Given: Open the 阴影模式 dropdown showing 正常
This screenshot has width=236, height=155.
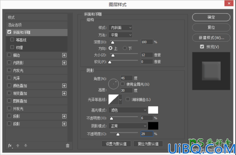Looking at the screenshot, I should click(x=128, y=126).
